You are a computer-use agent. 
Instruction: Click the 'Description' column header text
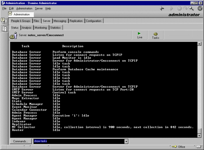click(73, 46)
